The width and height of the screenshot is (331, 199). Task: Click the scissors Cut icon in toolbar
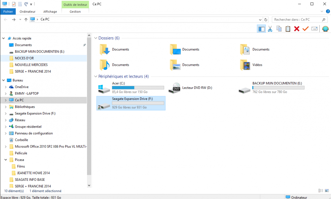[270, 29]
